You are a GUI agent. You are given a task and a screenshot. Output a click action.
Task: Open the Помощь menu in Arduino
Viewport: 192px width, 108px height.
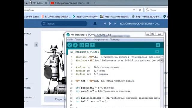(x=115, y=40)
